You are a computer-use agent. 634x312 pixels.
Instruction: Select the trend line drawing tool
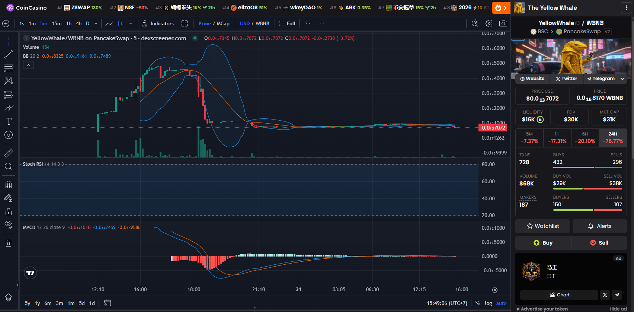point(9,54)
